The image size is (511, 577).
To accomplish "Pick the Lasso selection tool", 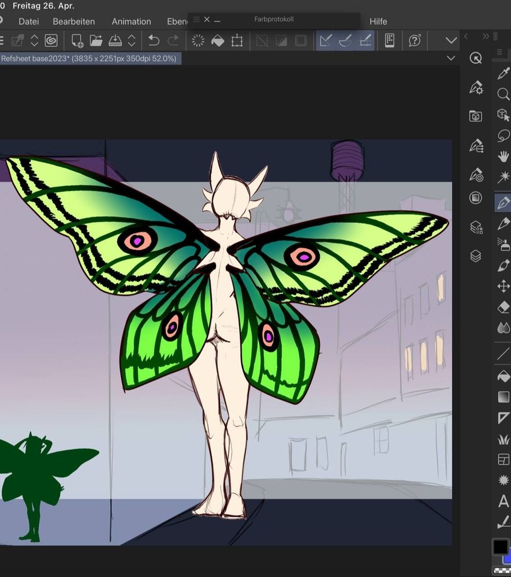I will (x=503, y=136).
